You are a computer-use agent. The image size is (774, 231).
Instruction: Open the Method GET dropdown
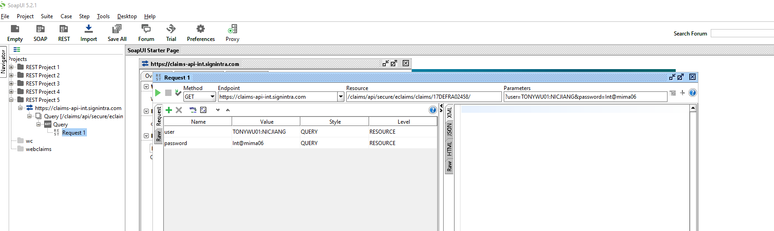pyautogui.click(x=199, y=97)
